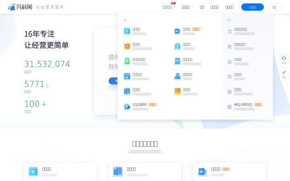Open the two-character nav item after the chevron menu
The width and height of the screenshot is (290, 181).
click(202, 7)
